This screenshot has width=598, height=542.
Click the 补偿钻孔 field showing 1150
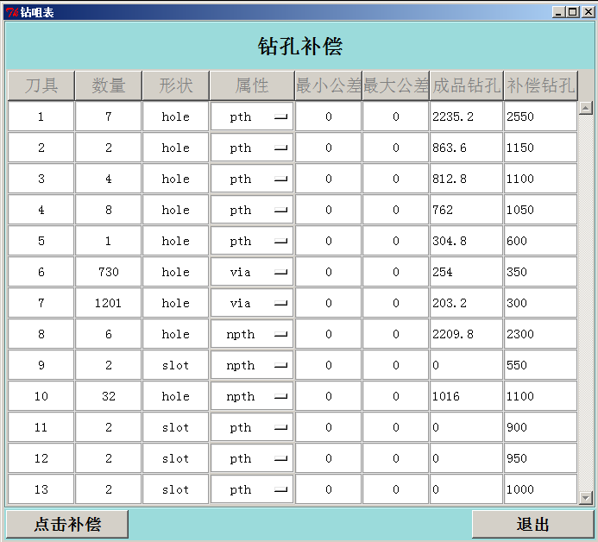coord(540,148)
